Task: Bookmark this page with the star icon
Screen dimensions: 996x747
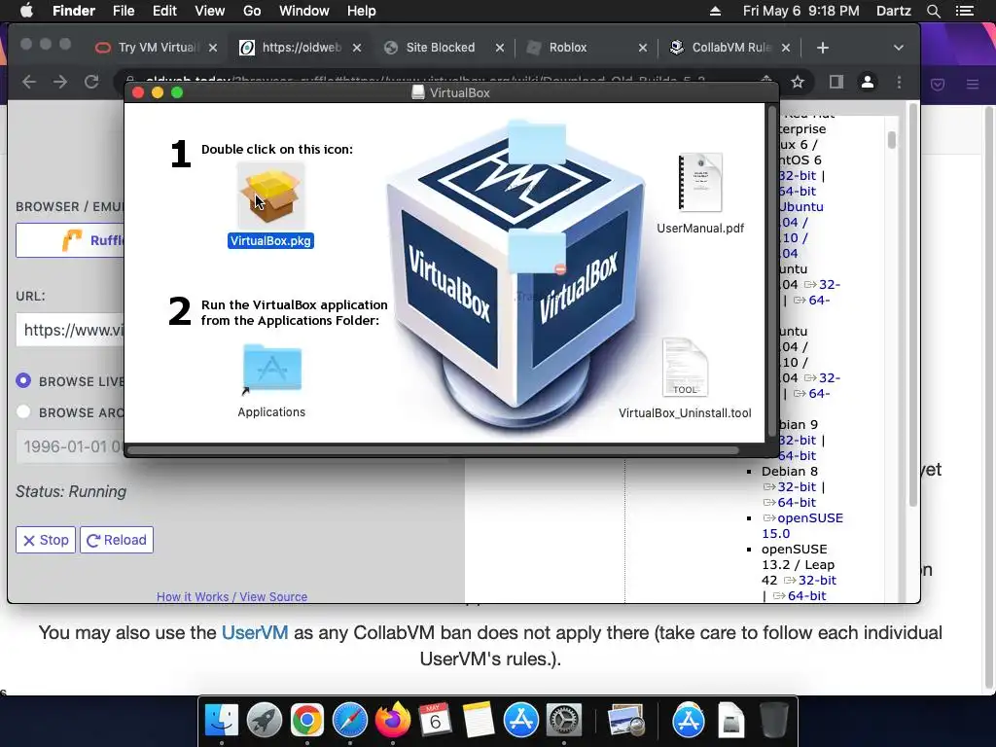Action: click(798, 82)
